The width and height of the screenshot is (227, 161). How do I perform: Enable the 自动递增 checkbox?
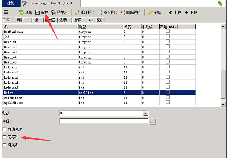4,129
